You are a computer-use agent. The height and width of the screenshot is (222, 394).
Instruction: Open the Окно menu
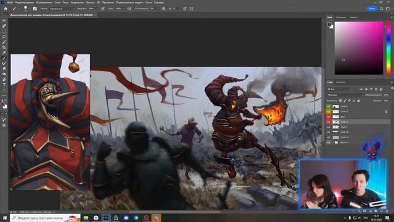[x=148, y=2]
